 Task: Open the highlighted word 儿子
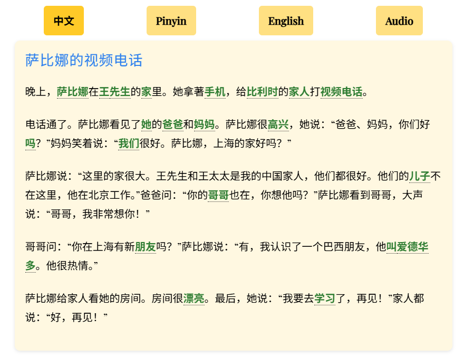(420, 176)
